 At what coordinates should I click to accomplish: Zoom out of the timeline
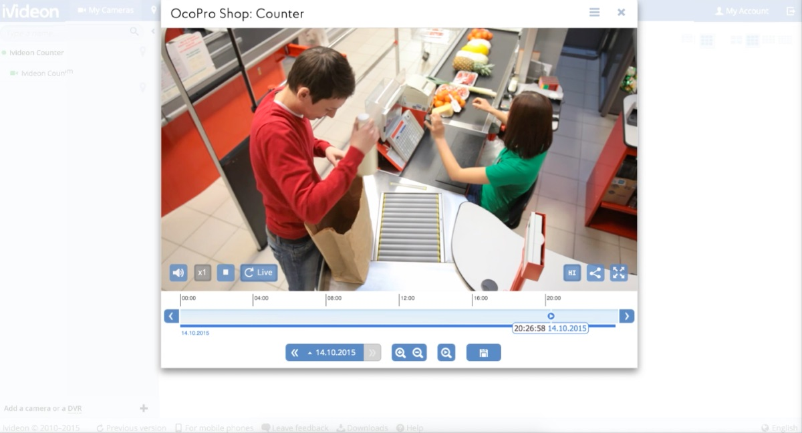click(416, 352)
